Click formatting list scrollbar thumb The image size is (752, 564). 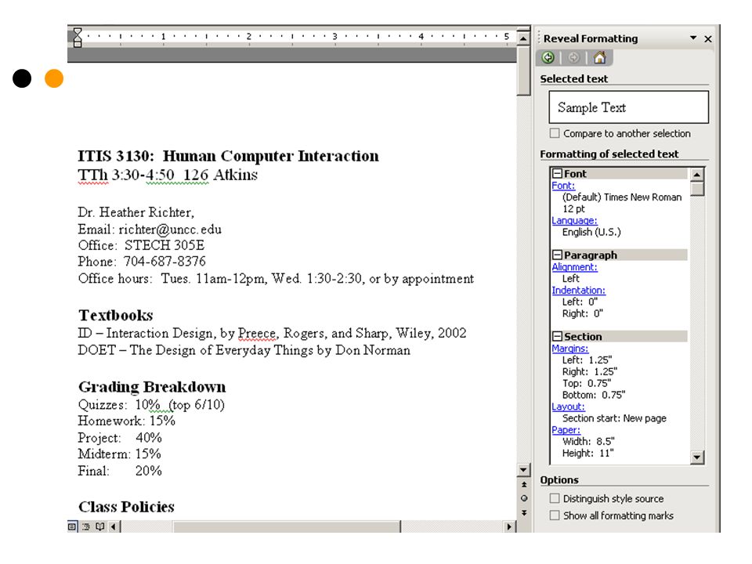coord(697,189)
